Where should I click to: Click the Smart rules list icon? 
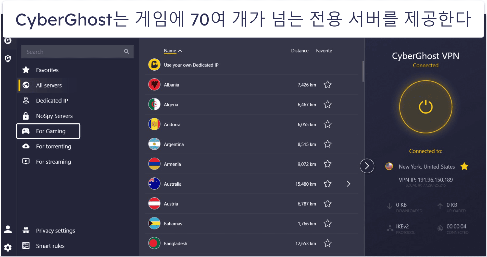[26, 246]
